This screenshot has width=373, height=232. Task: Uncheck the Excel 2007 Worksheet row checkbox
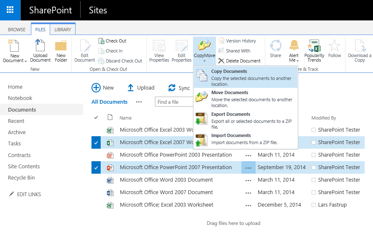96,142
